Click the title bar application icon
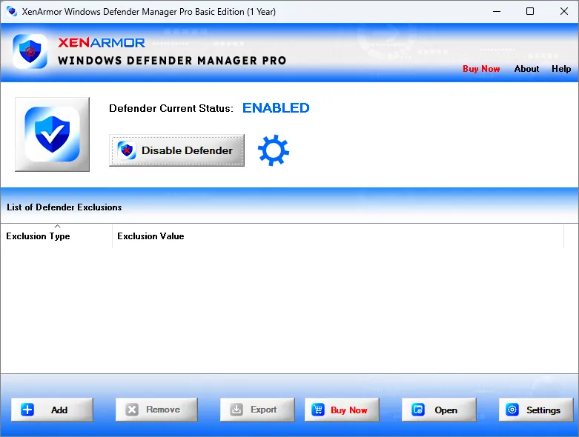Image resolution: width=579 pixels, height=437 pixels. click(12, 11)
